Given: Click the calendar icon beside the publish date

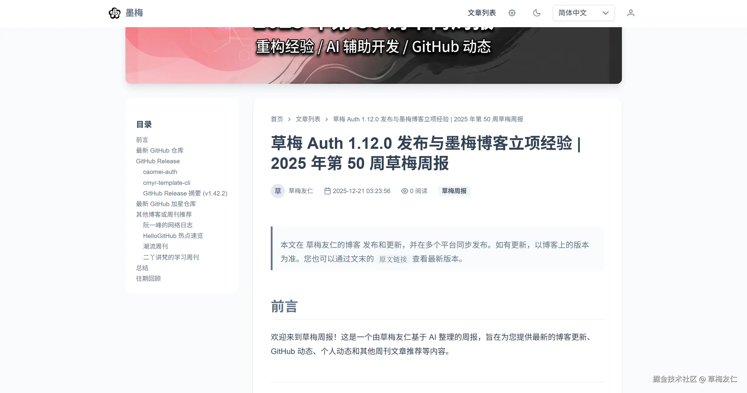Looking at the screenshot, I should click(328, 191).
